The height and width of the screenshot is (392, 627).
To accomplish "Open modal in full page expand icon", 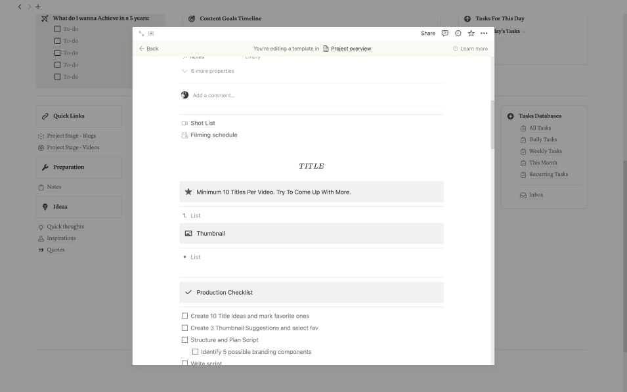I will (x=141, y=33).
